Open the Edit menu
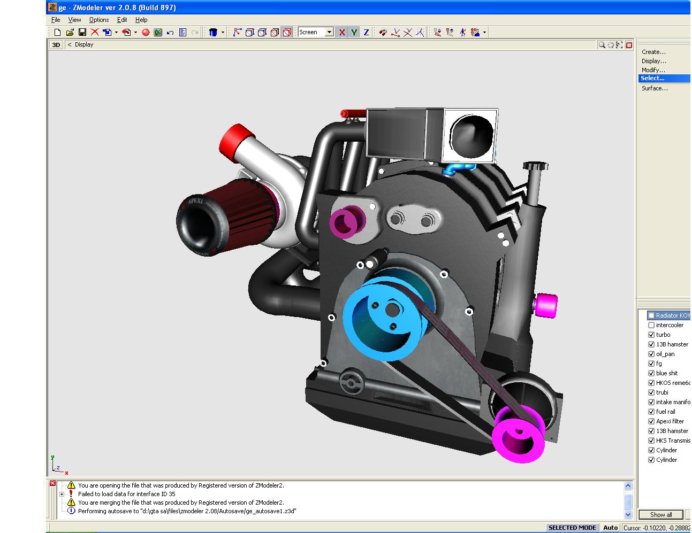 click(122, 20)
